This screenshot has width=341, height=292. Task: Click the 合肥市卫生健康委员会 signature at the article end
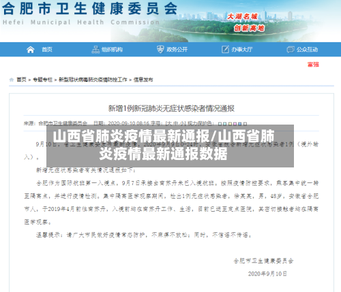point(263,261)
